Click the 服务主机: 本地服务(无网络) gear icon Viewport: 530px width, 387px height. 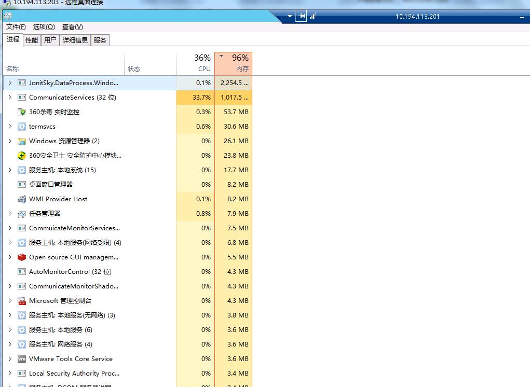click(22, 315)
